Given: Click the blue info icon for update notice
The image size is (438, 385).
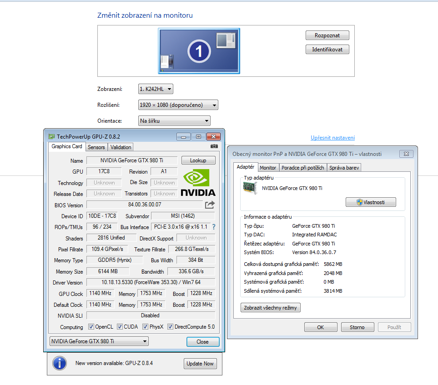Looking at the screenshot, I should coord(59,363).
